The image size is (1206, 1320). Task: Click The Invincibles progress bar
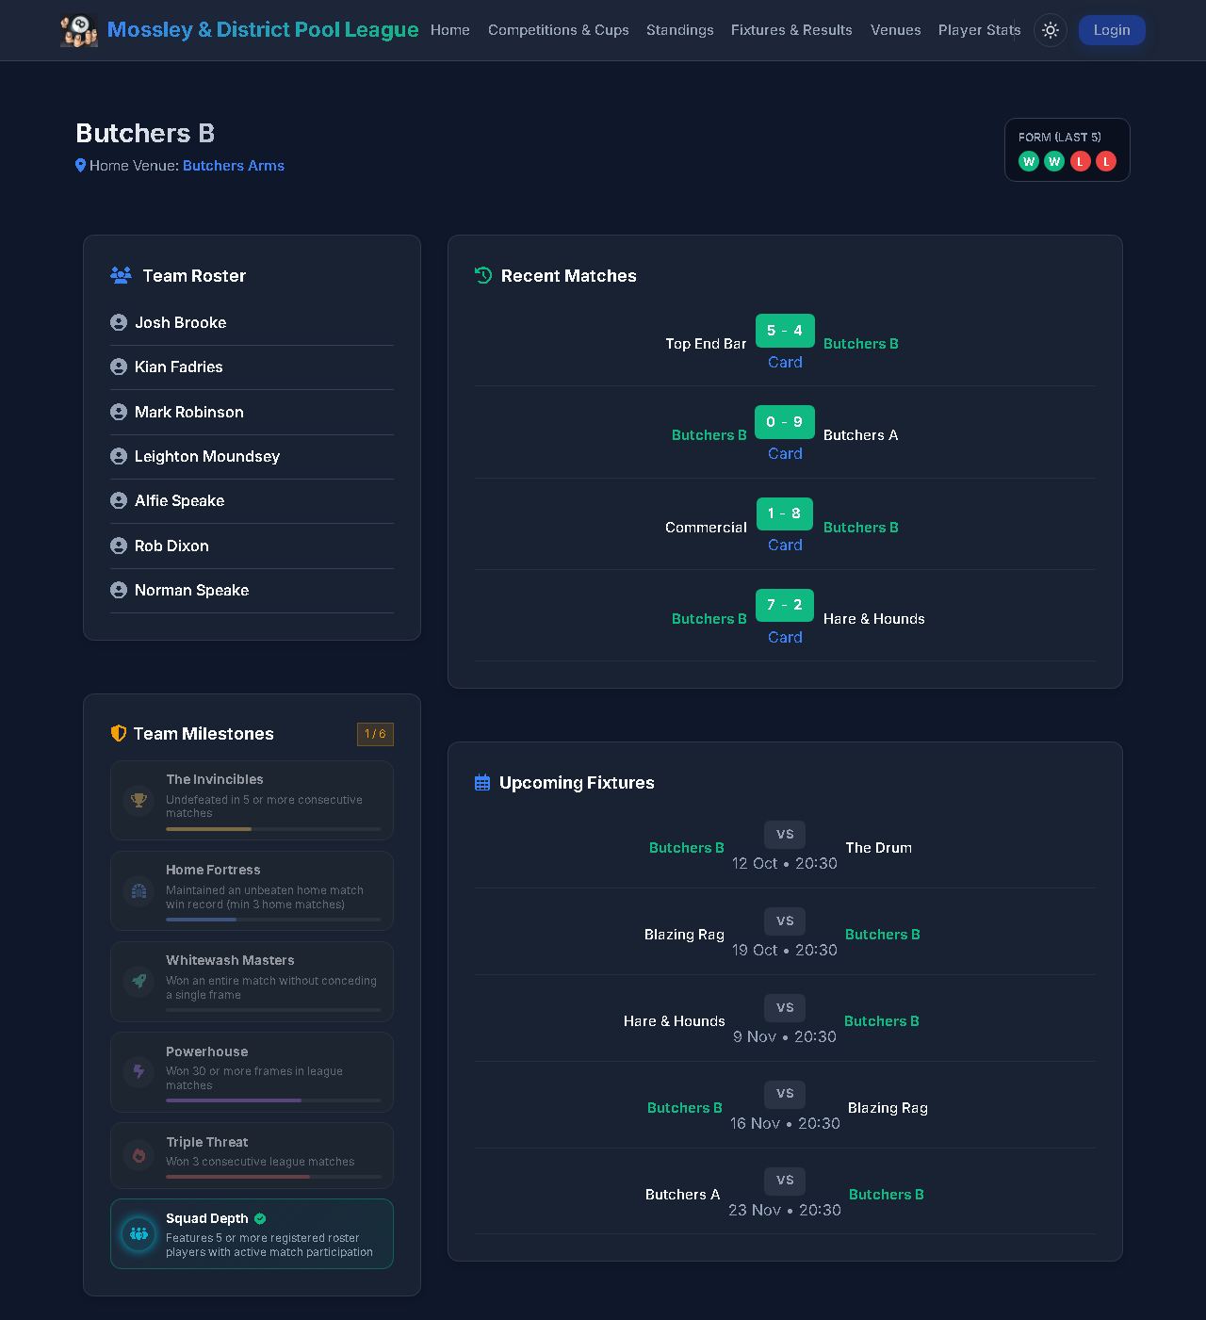pos(274,829)
